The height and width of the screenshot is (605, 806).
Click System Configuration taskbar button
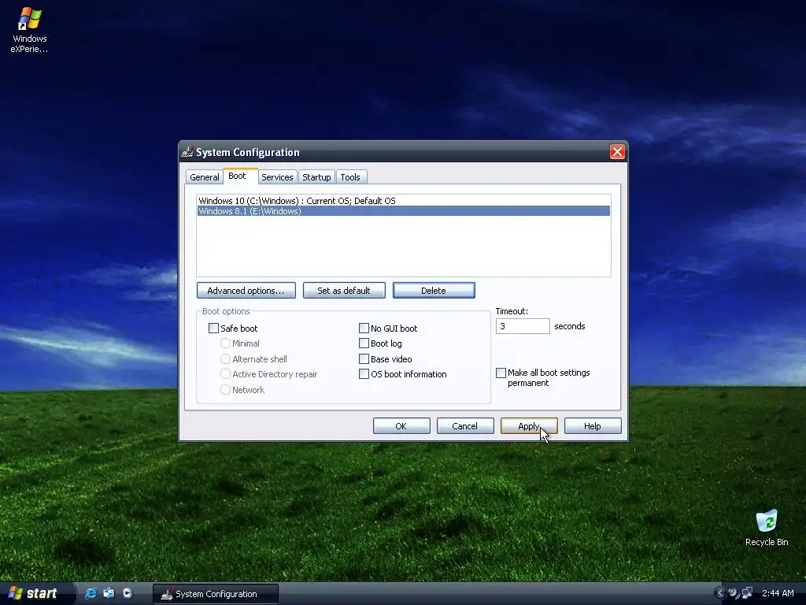(x=216, y=594)
